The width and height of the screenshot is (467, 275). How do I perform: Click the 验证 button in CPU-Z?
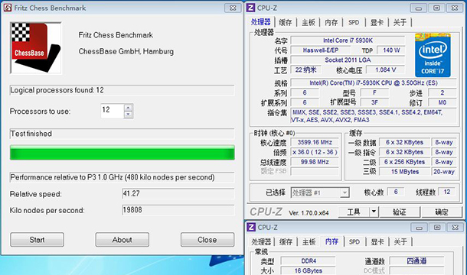point(399,212)
